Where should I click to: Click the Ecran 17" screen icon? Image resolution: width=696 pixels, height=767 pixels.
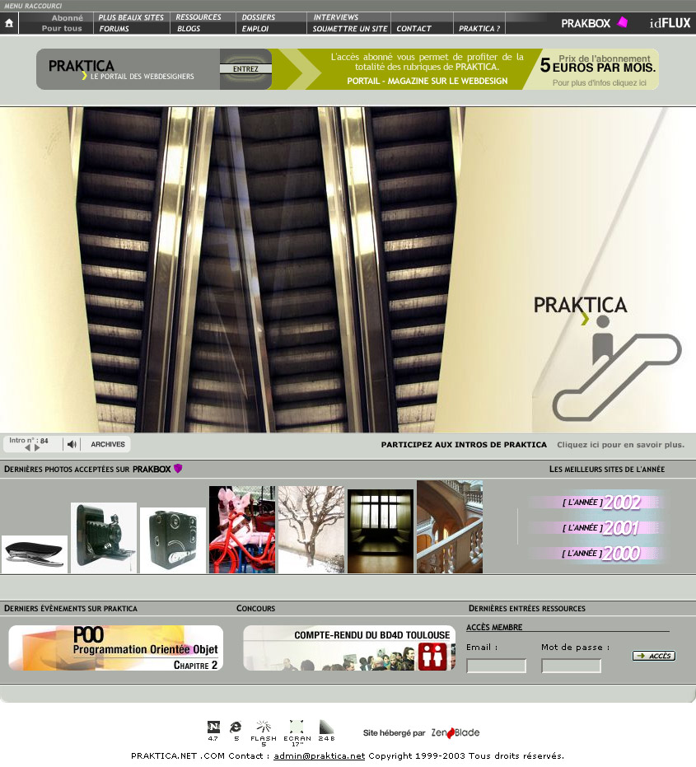(x=297, y=727)
